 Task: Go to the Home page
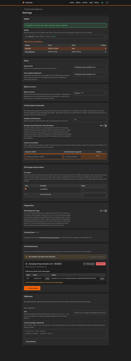click(x=72, y=2)
